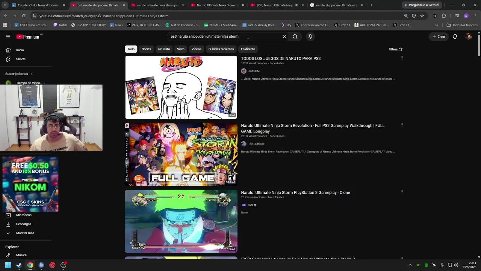Open the Filtros search filters panel
This screenshot has width=481, height=271.
click(396, 49)
